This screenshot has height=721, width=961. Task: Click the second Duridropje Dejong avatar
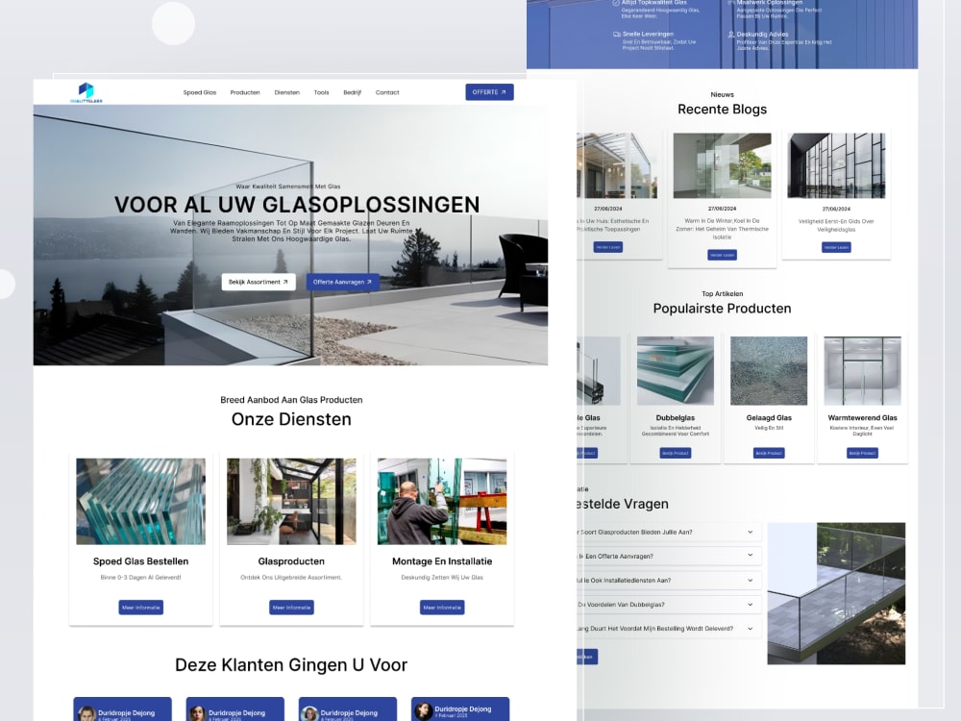coord(197,713)
